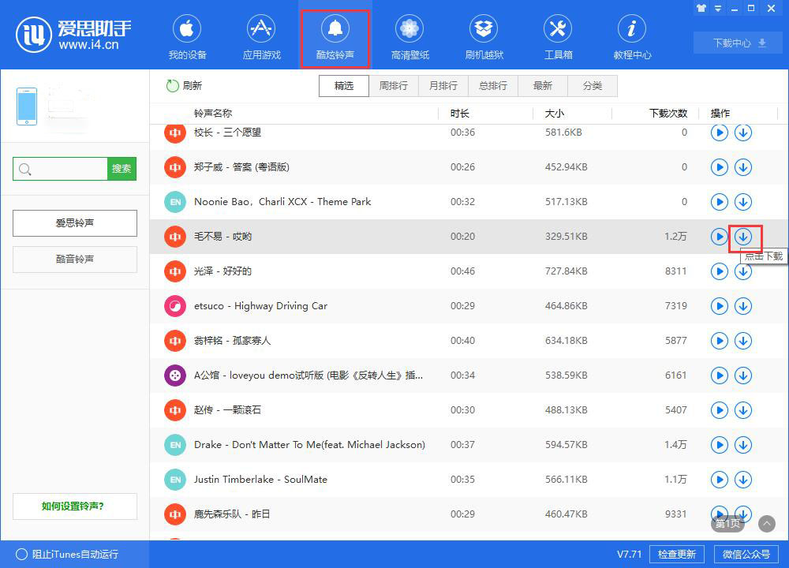This screenshot has width=789, height=568.
Task: Switch to the 最新 newest tab
Action: click(542, 85)
